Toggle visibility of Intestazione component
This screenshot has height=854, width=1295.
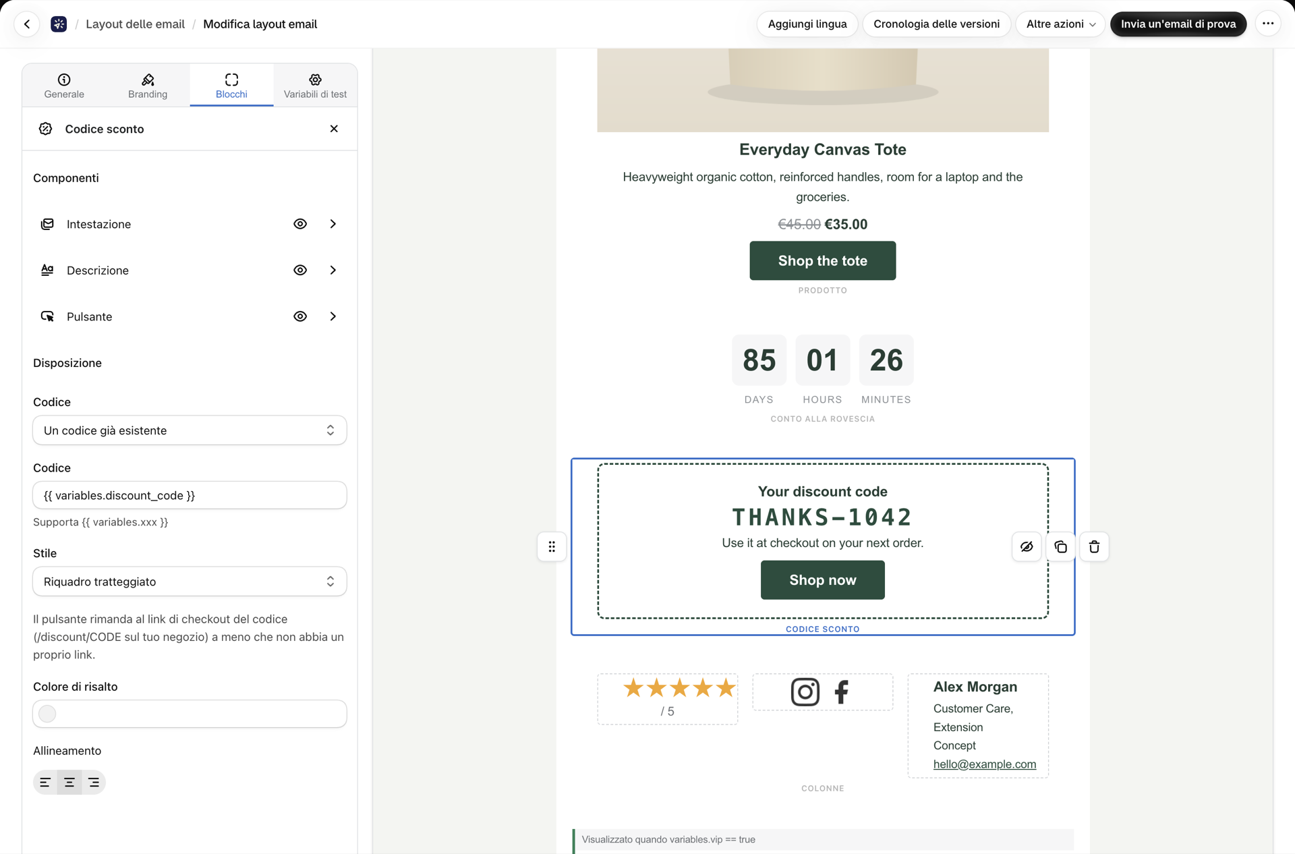point(300,224)
